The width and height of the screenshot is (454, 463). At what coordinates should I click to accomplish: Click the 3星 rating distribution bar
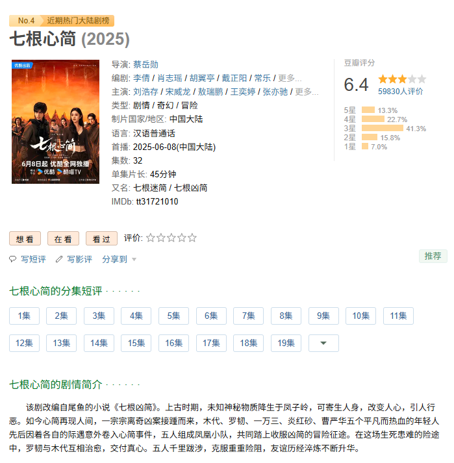(382, 128)
